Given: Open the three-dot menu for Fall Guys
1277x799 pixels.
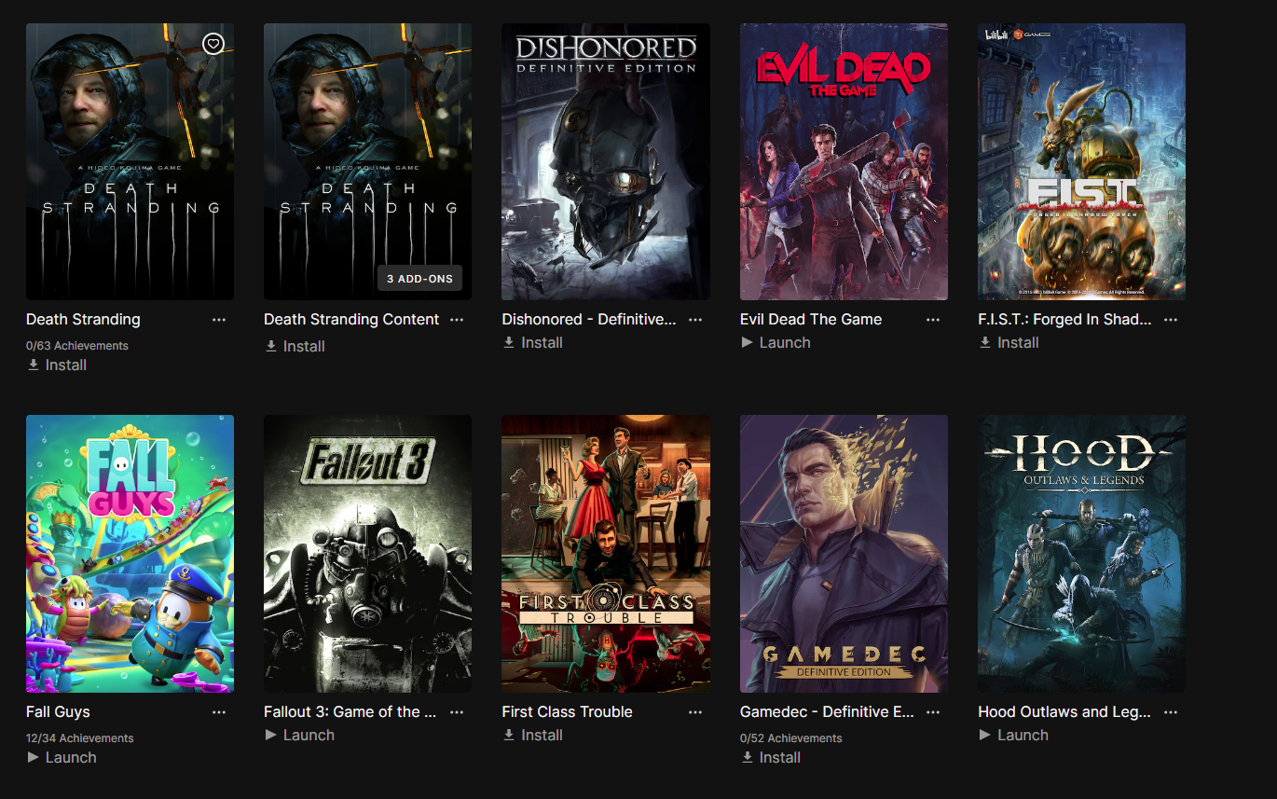Looking at the screenshot, I should (x=219, y=712).
